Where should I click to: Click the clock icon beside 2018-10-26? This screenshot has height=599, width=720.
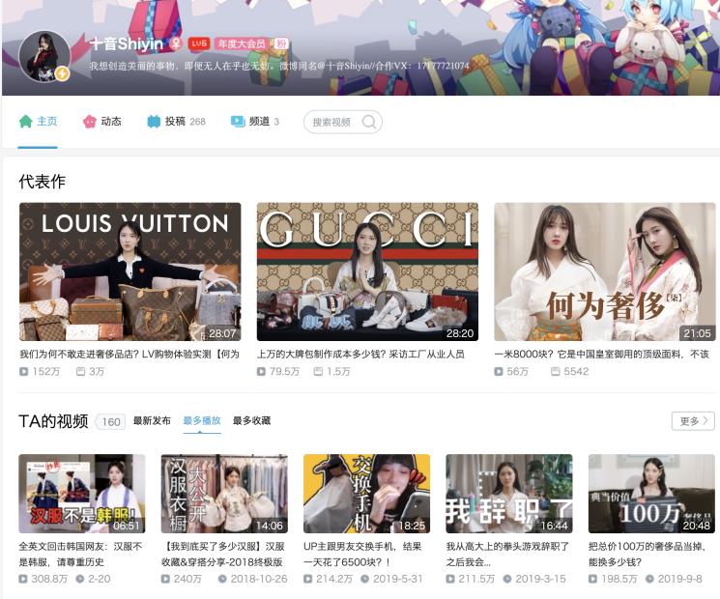[x=222, y=580]
